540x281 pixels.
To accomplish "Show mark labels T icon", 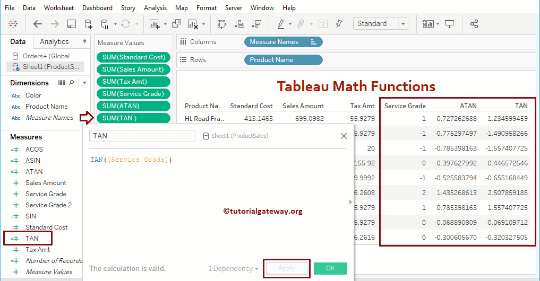I will coord(323,24).
